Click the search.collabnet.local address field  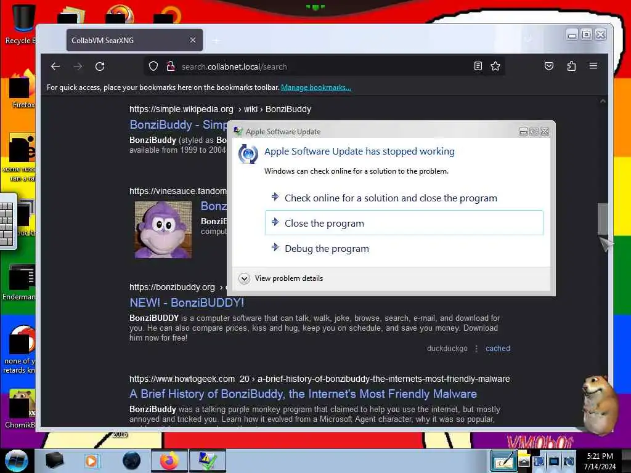point(324,67)
